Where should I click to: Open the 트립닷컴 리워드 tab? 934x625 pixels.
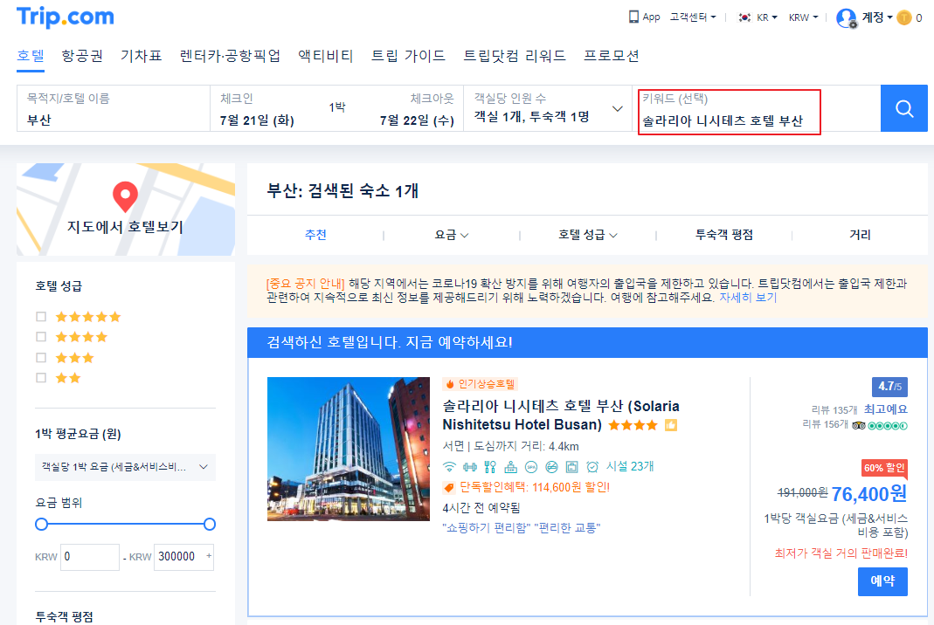coord(515,55)
